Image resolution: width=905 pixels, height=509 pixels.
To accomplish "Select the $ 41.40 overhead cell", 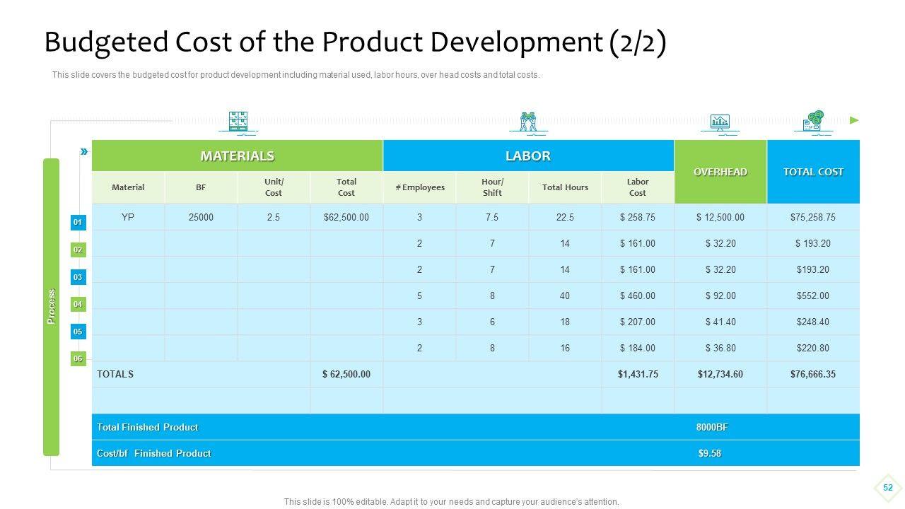I will (720, 322).
